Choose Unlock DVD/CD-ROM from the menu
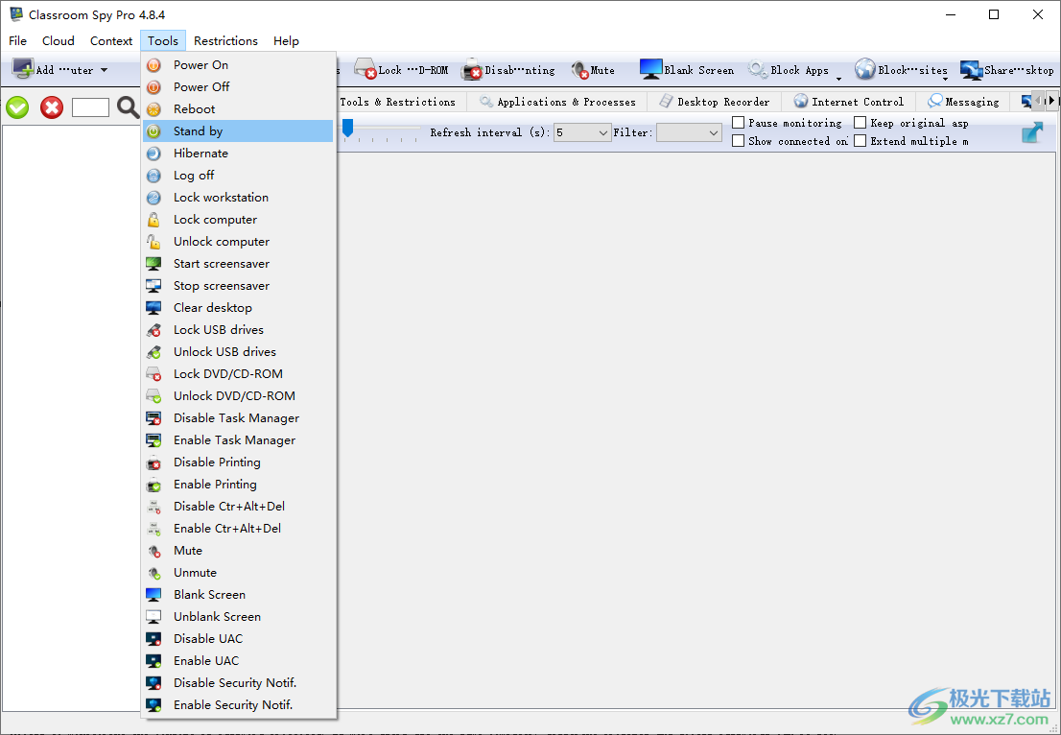 pos(238,396)
